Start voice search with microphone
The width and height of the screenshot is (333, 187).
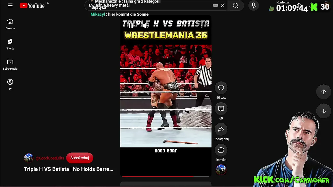(x=254, y=5)
